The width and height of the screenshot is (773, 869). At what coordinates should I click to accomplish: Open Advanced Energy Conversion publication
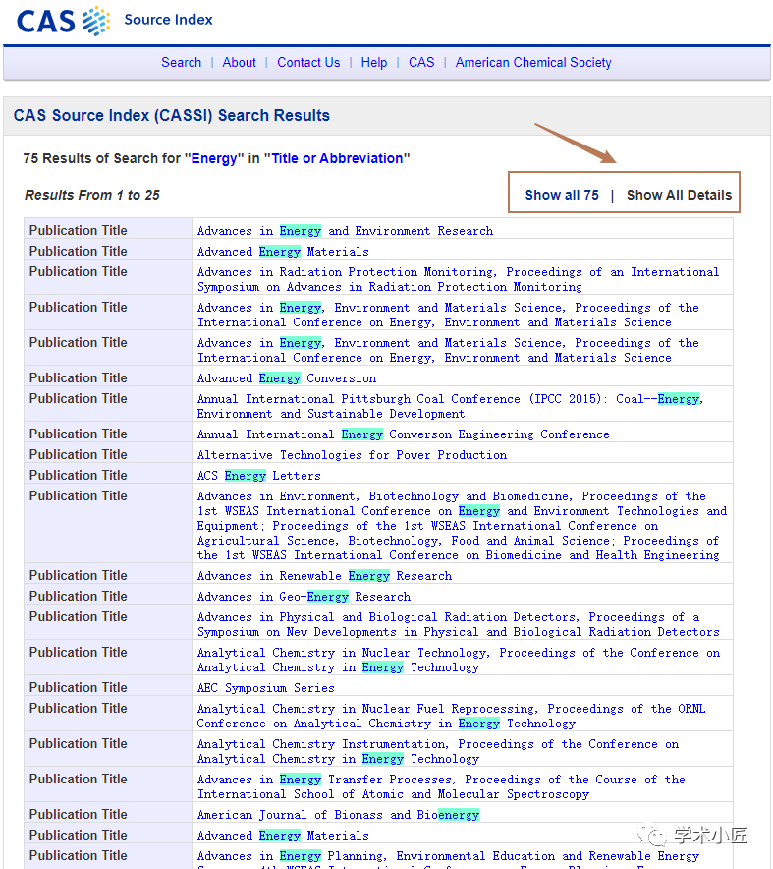[286, 377]
